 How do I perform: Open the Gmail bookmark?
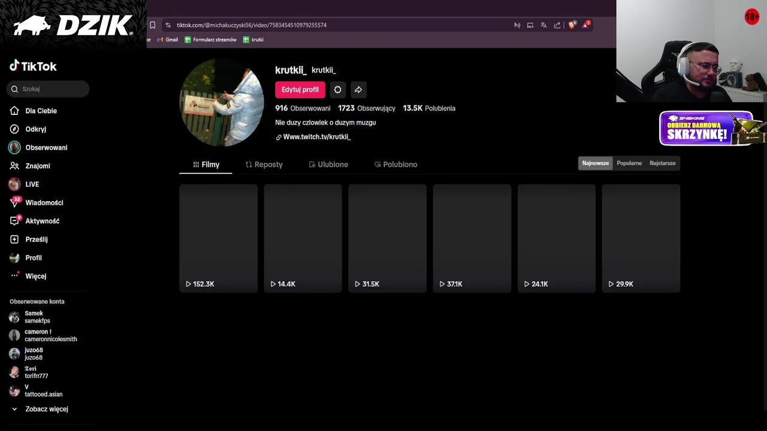point(168,40)
